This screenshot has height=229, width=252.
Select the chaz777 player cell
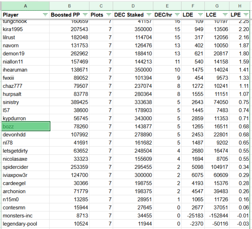point(25,86)
